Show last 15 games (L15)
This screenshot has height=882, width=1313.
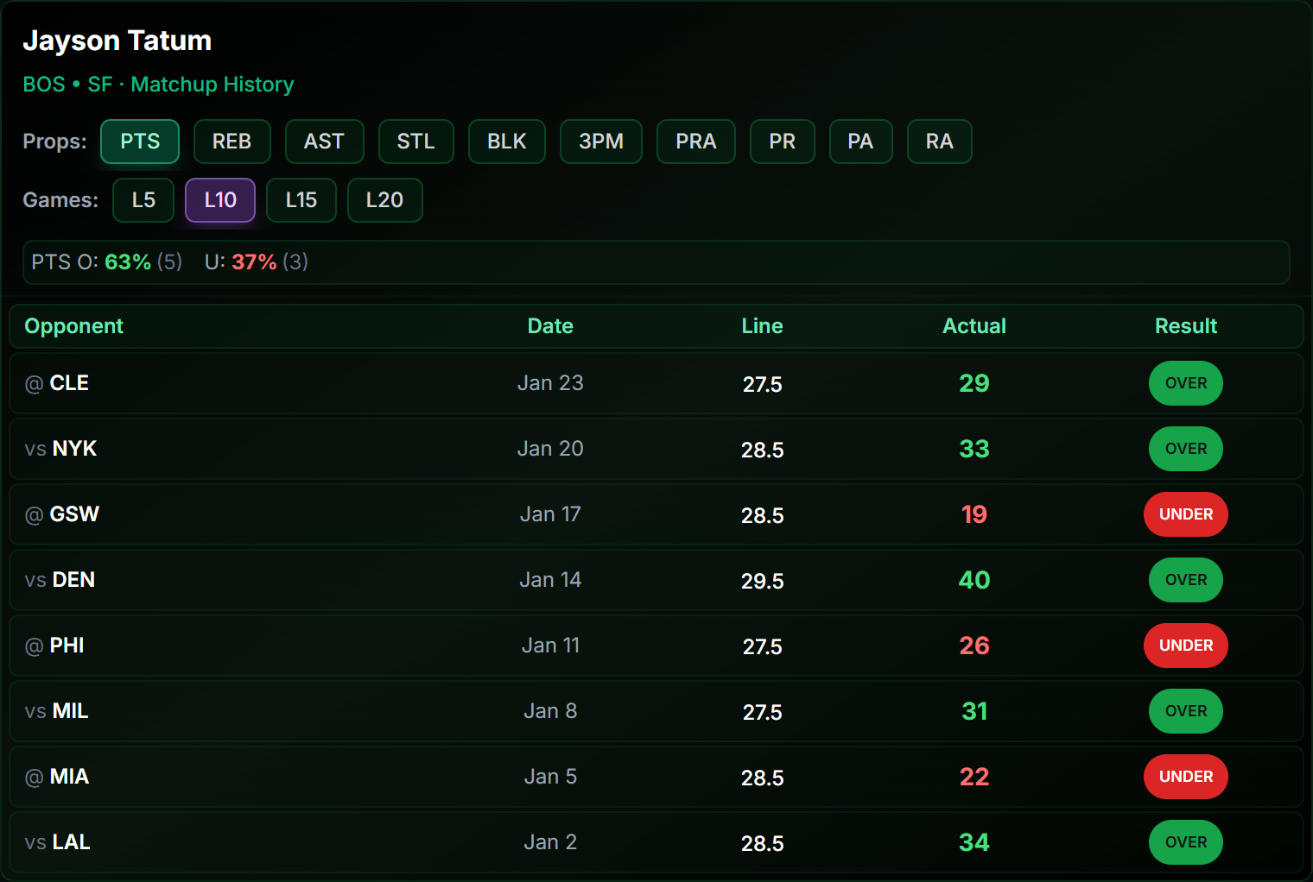(301, 200)
